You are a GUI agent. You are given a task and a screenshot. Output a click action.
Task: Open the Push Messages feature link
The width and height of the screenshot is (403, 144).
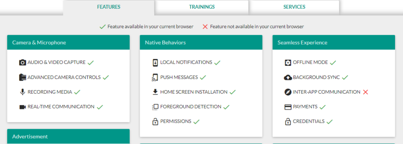pos(179,77)
